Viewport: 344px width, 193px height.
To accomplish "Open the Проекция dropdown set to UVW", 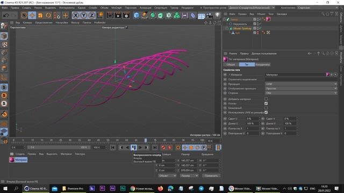I will 301,84.
